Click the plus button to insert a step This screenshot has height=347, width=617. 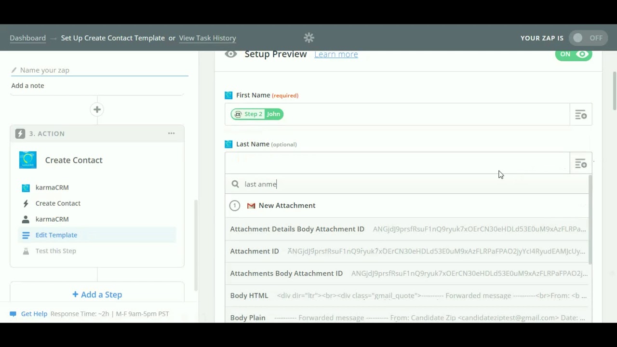(97, 109)
